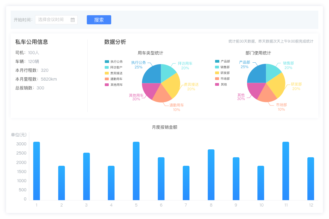Toggle 市场部 legend entry
329x219 pixels.
click(222, 78)
